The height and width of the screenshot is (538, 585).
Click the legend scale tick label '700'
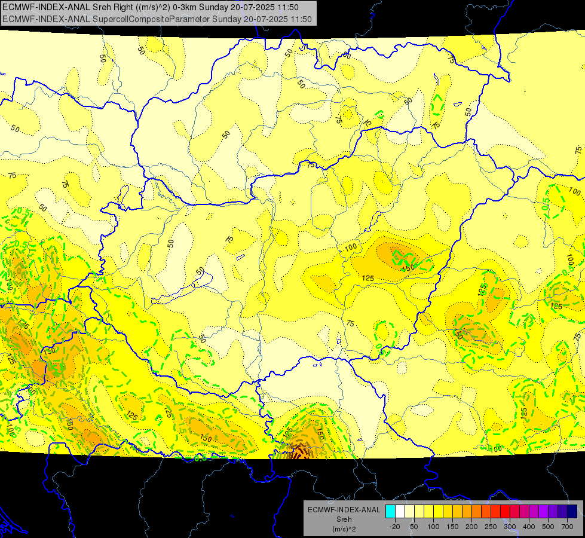pyautogui.click(x=567, y=527)
